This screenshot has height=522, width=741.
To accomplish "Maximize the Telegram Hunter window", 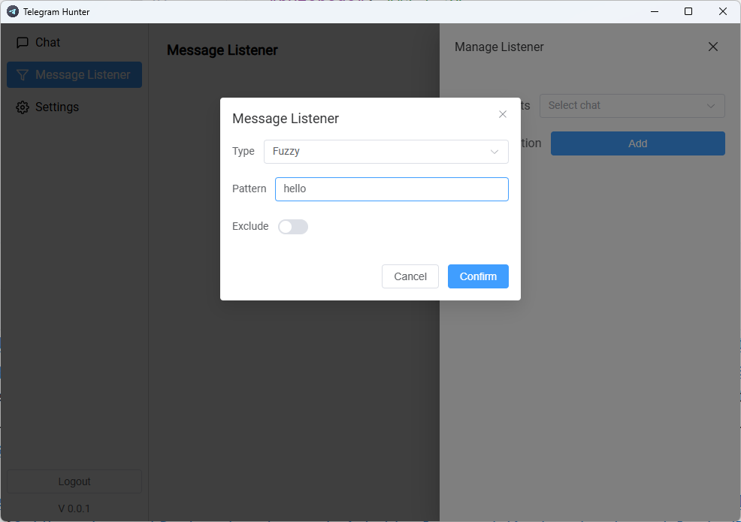I will coord(688,11).
